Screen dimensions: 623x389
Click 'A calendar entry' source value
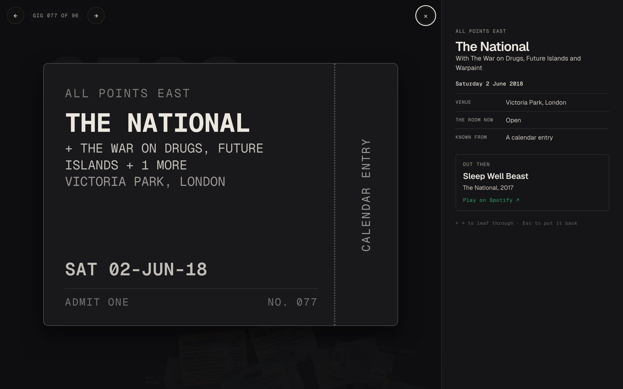(x=529, y=138)
